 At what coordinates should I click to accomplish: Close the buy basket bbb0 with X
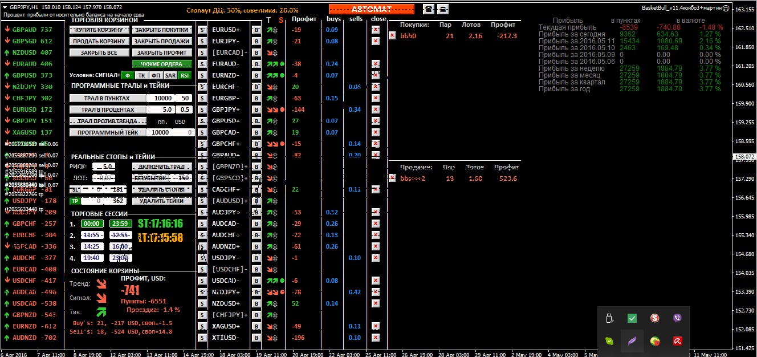coord(392,35)
